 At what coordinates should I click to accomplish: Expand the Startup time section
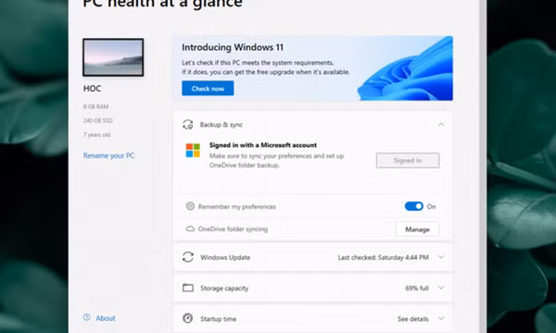coord(441,318)
